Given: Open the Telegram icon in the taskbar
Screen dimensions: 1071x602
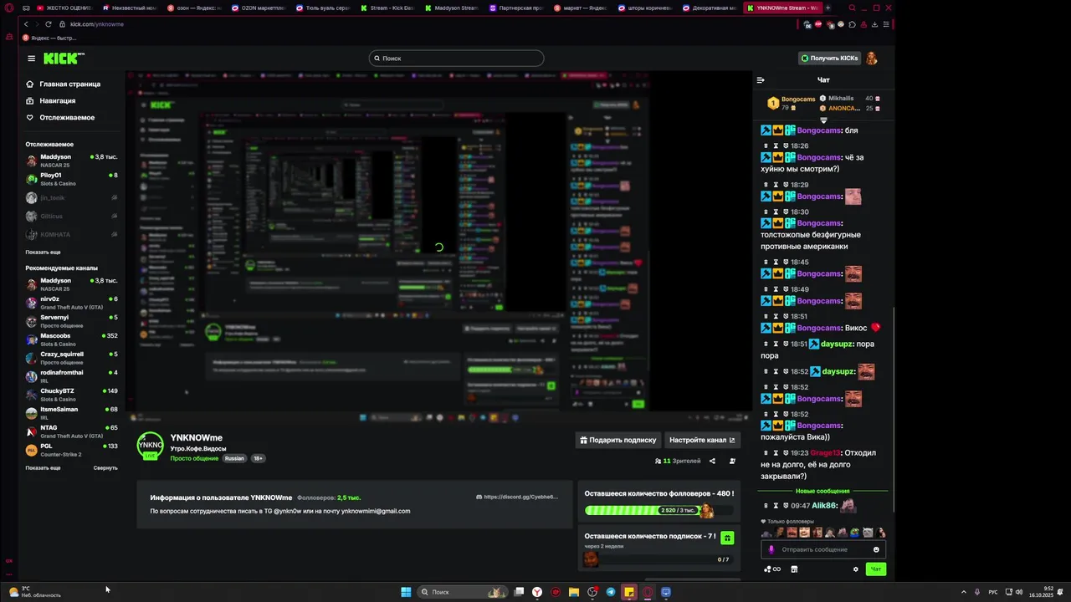Looking at the screenshot, I should pos(610,592).
